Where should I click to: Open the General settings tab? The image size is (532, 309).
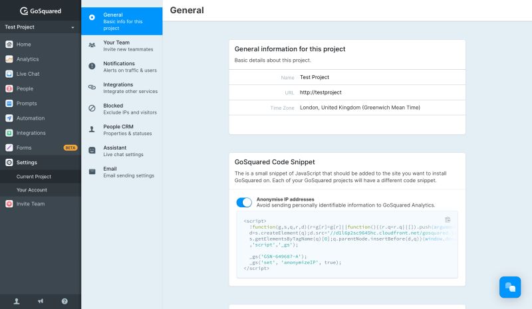pyautogui.click(x=122, y=21)
